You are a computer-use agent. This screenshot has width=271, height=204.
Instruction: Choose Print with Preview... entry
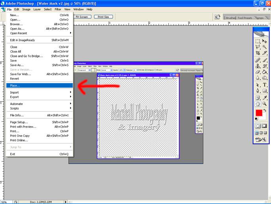39,127
